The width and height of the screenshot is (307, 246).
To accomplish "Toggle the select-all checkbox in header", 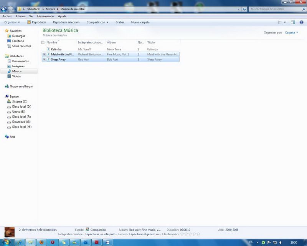I will (x=43, y=42).
